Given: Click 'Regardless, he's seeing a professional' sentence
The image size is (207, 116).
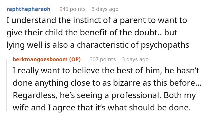Looking at the screenshot, I should (x=87, y=95).
